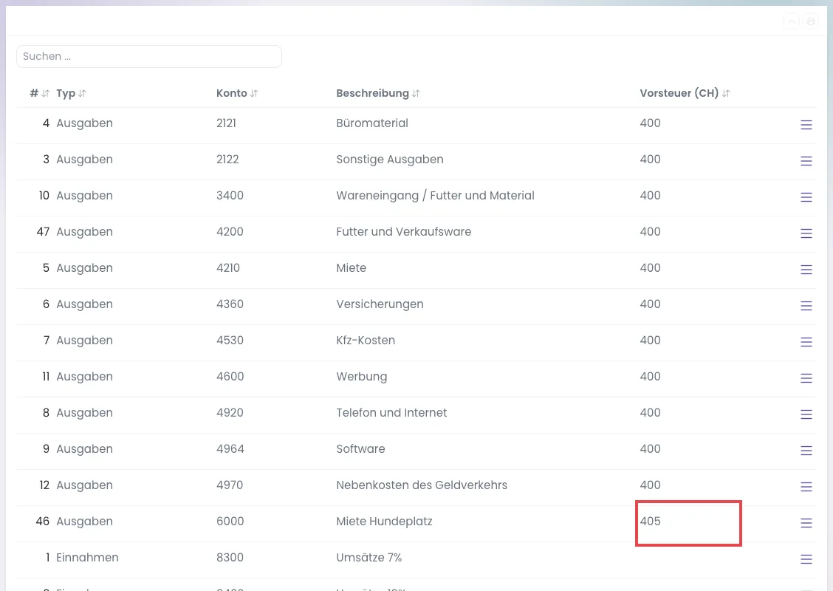Click the Sonstige Ausgaben description

389,160
